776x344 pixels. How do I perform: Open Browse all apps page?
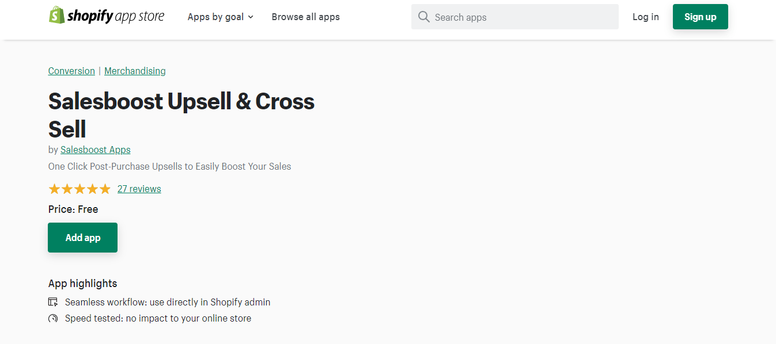click(305, 17)
